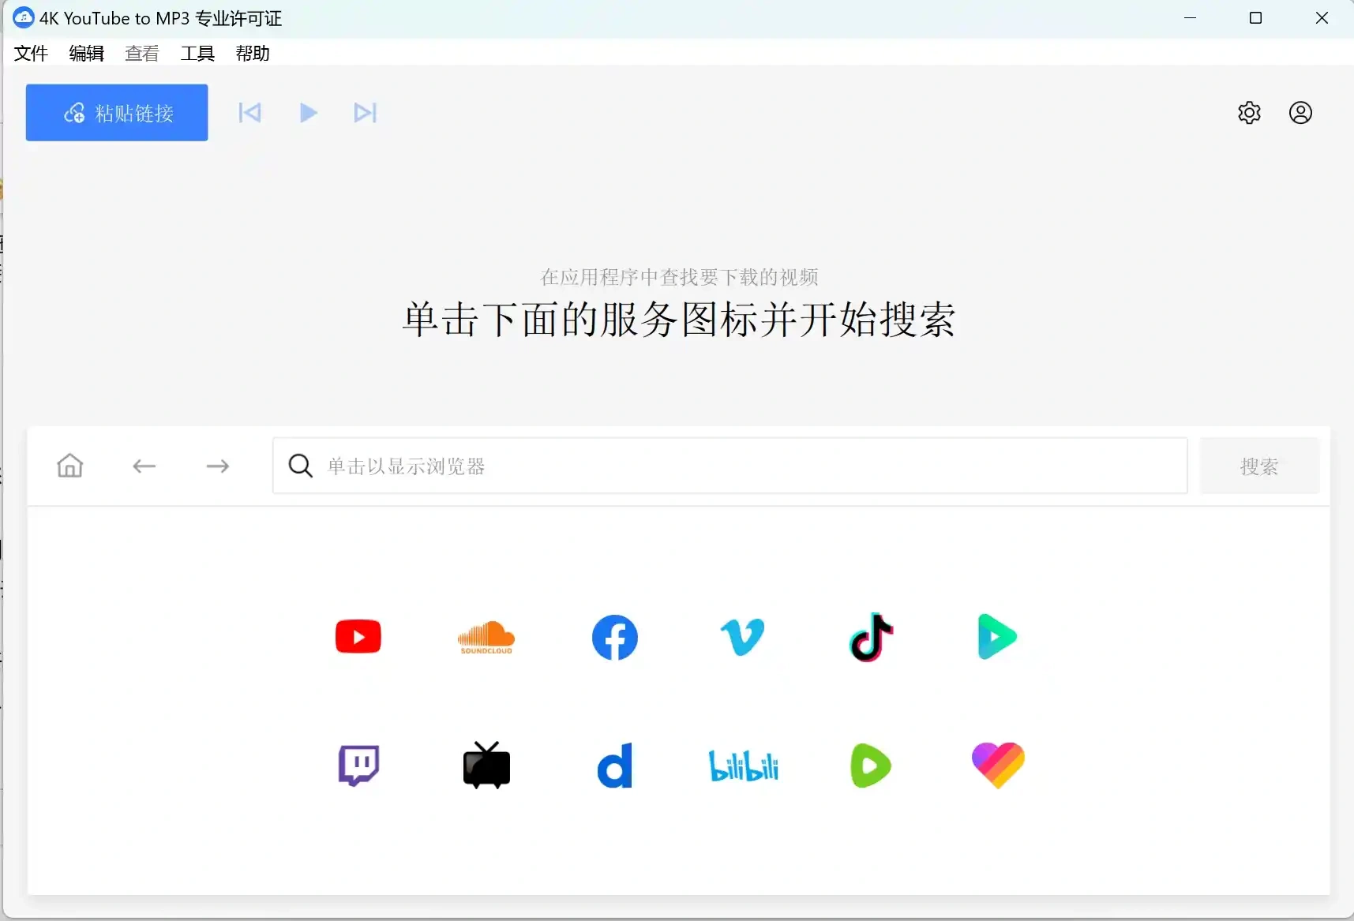1354x921 pixels.
Task: Select the Dailymotion service icon
Action: click(x=615, y=765)
